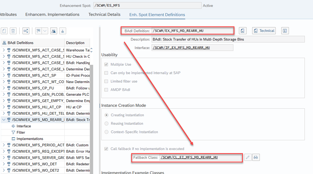Expand the /SCWM/EX_MFS_WO_DET2 node
313x174 pixels.
coord(4,170)
